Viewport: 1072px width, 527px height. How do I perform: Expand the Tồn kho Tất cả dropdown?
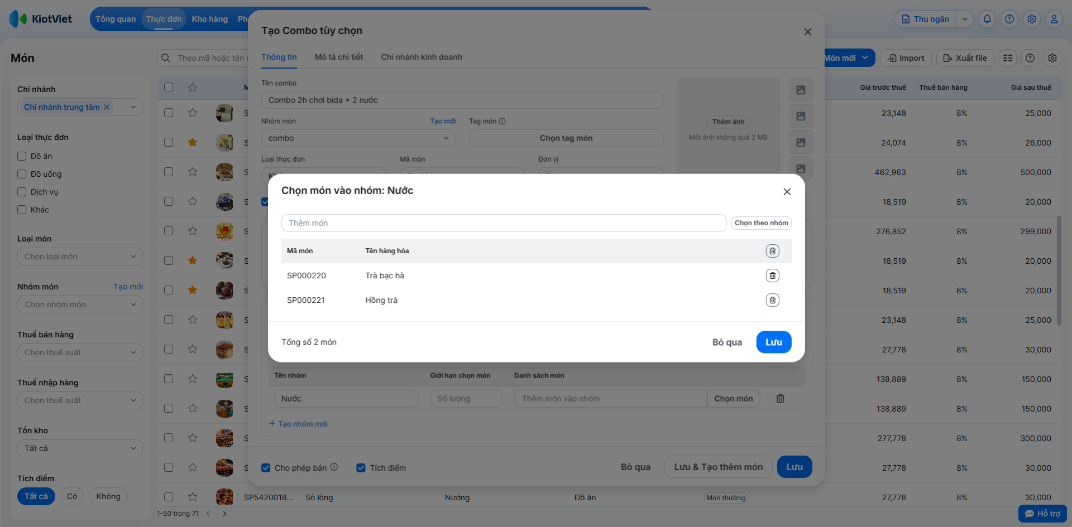click(x=80, y=448)
